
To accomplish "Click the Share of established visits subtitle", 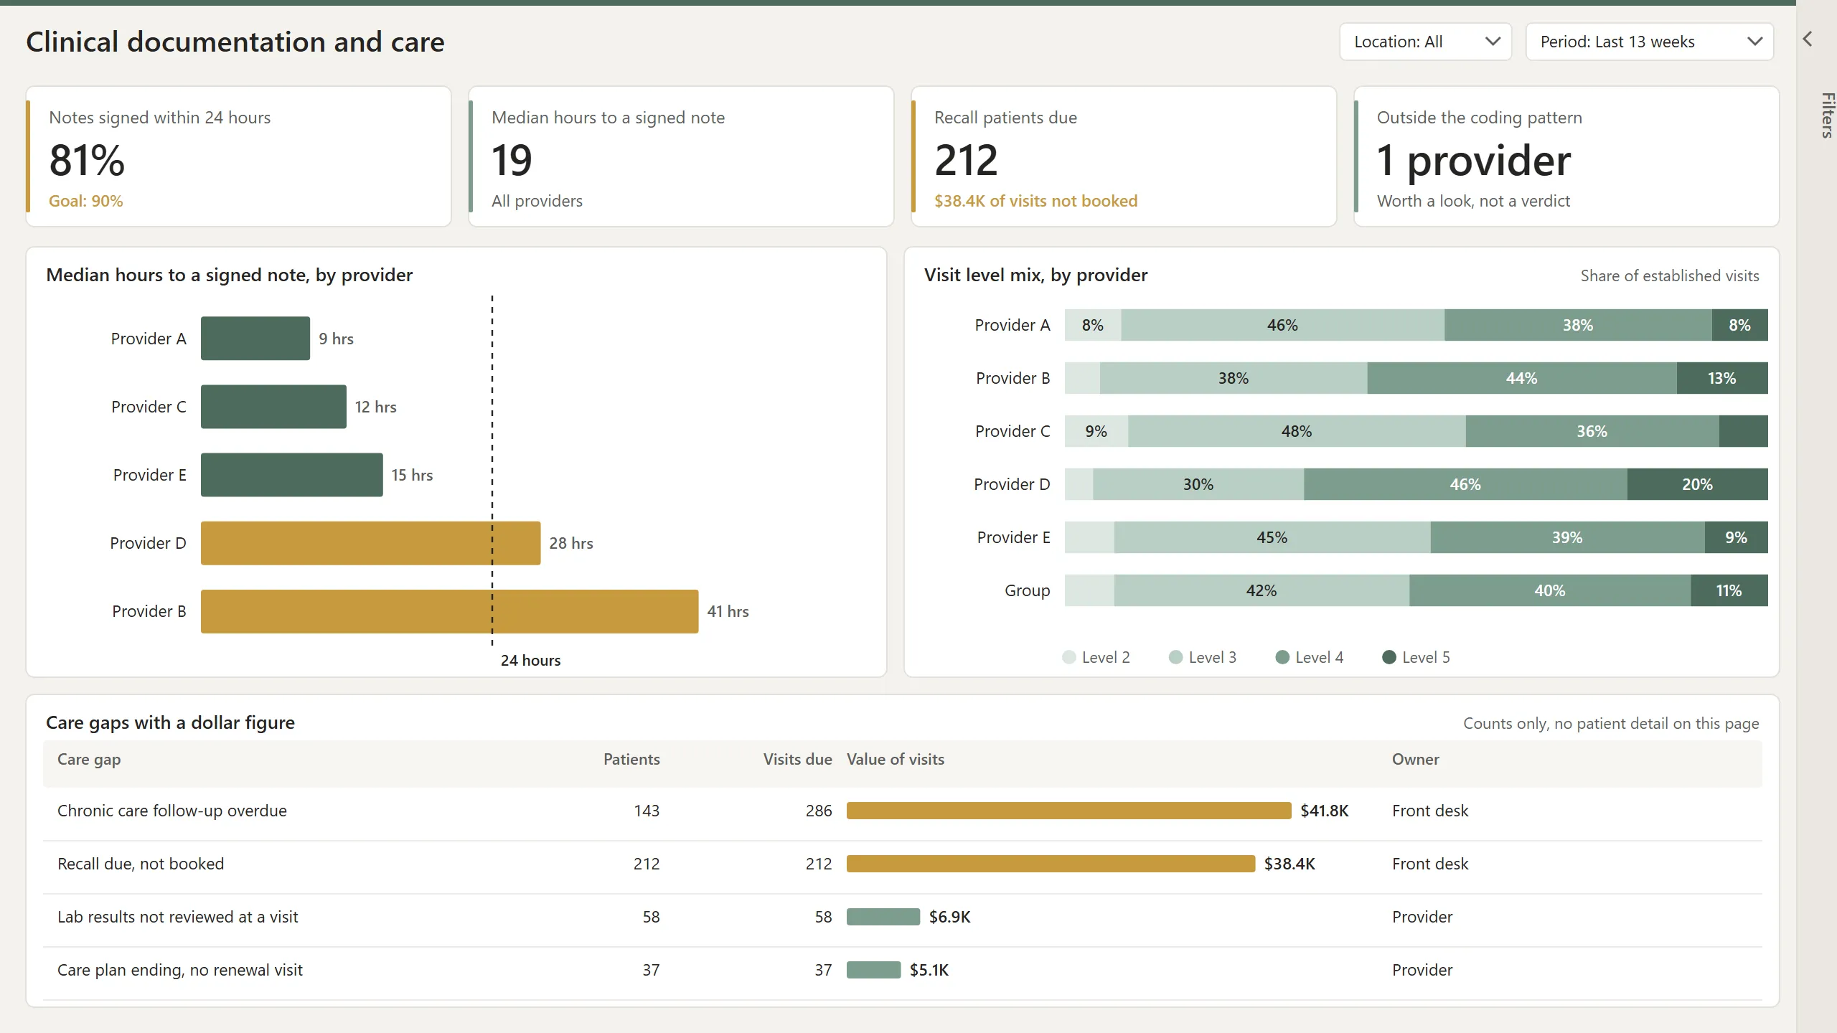I will 1670,275.
